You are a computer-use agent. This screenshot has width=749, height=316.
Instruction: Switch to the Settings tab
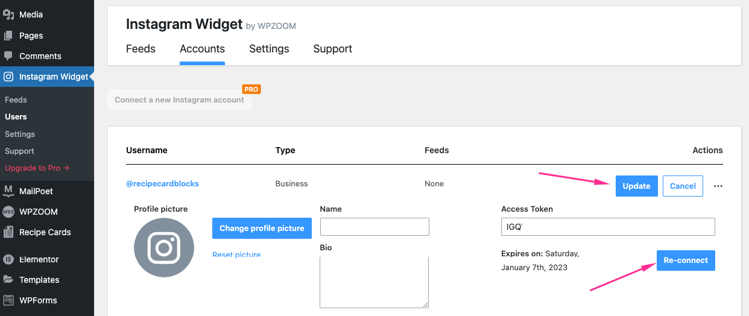tap(269, 49)
